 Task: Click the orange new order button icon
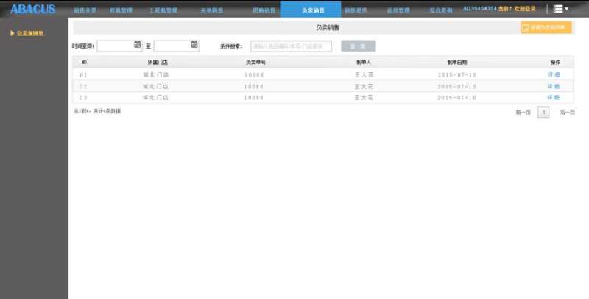pos(525,28)
